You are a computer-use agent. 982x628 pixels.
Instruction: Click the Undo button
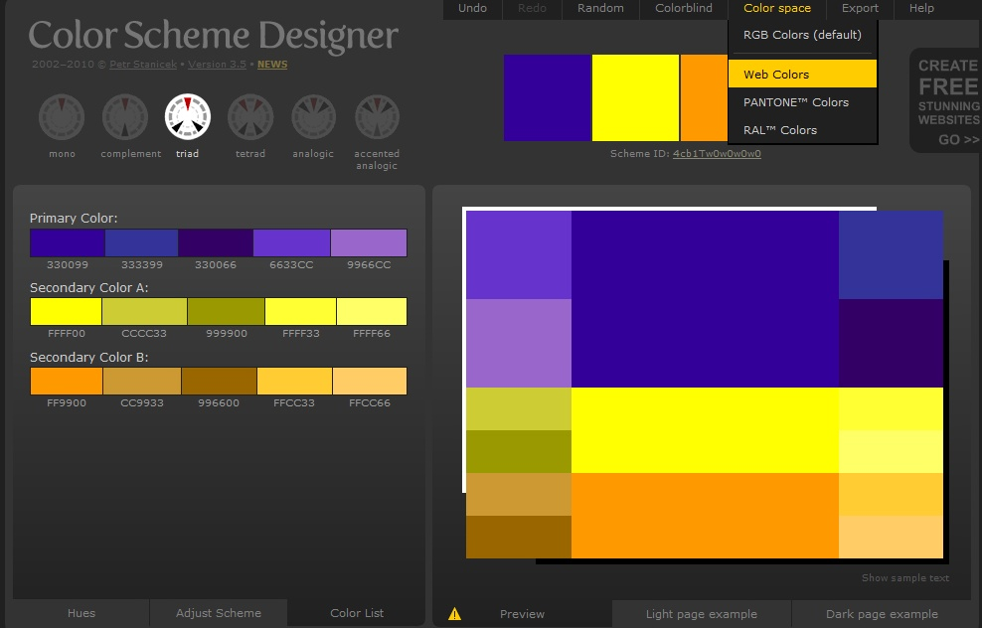tap(472, 9)
